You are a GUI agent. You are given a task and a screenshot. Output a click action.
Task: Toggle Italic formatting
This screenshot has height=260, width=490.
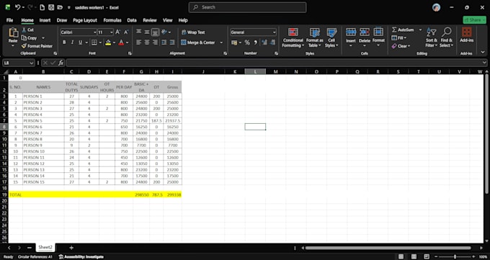[72, 42]
